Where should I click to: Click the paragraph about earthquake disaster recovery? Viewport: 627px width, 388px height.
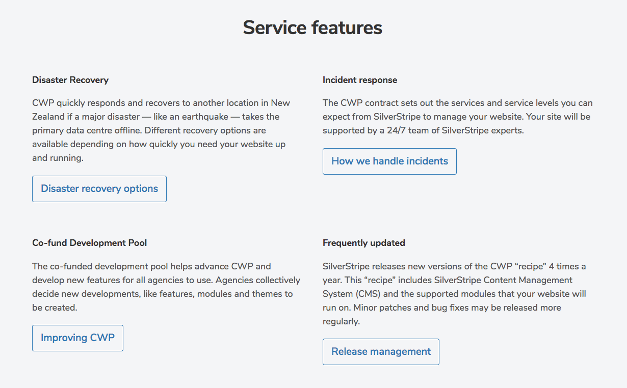[x=161, y=130]
